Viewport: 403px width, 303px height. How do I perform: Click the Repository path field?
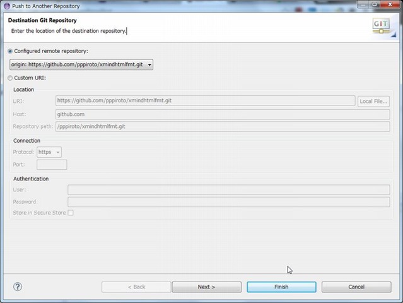pos(222,126)
